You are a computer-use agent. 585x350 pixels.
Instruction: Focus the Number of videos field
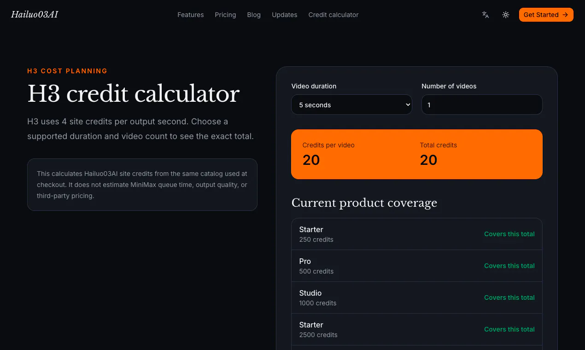(482, 105)
